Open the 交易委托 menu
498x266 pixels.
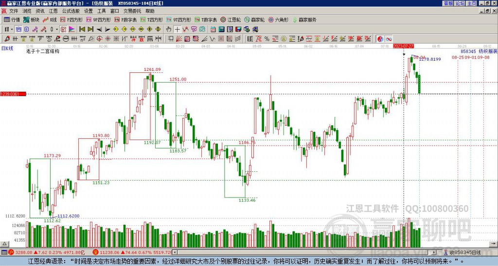pos(132,11)
